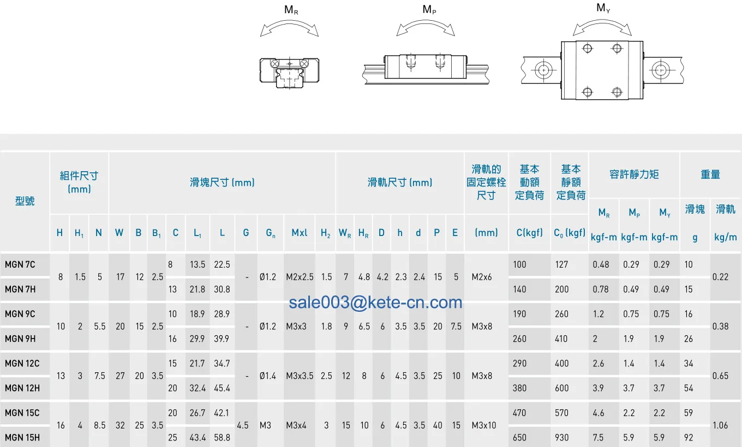Viewport: 742px width, 447px height.
Task: Click the Gn column subheader
Action: pyautogui.click(x=271, y=233)
